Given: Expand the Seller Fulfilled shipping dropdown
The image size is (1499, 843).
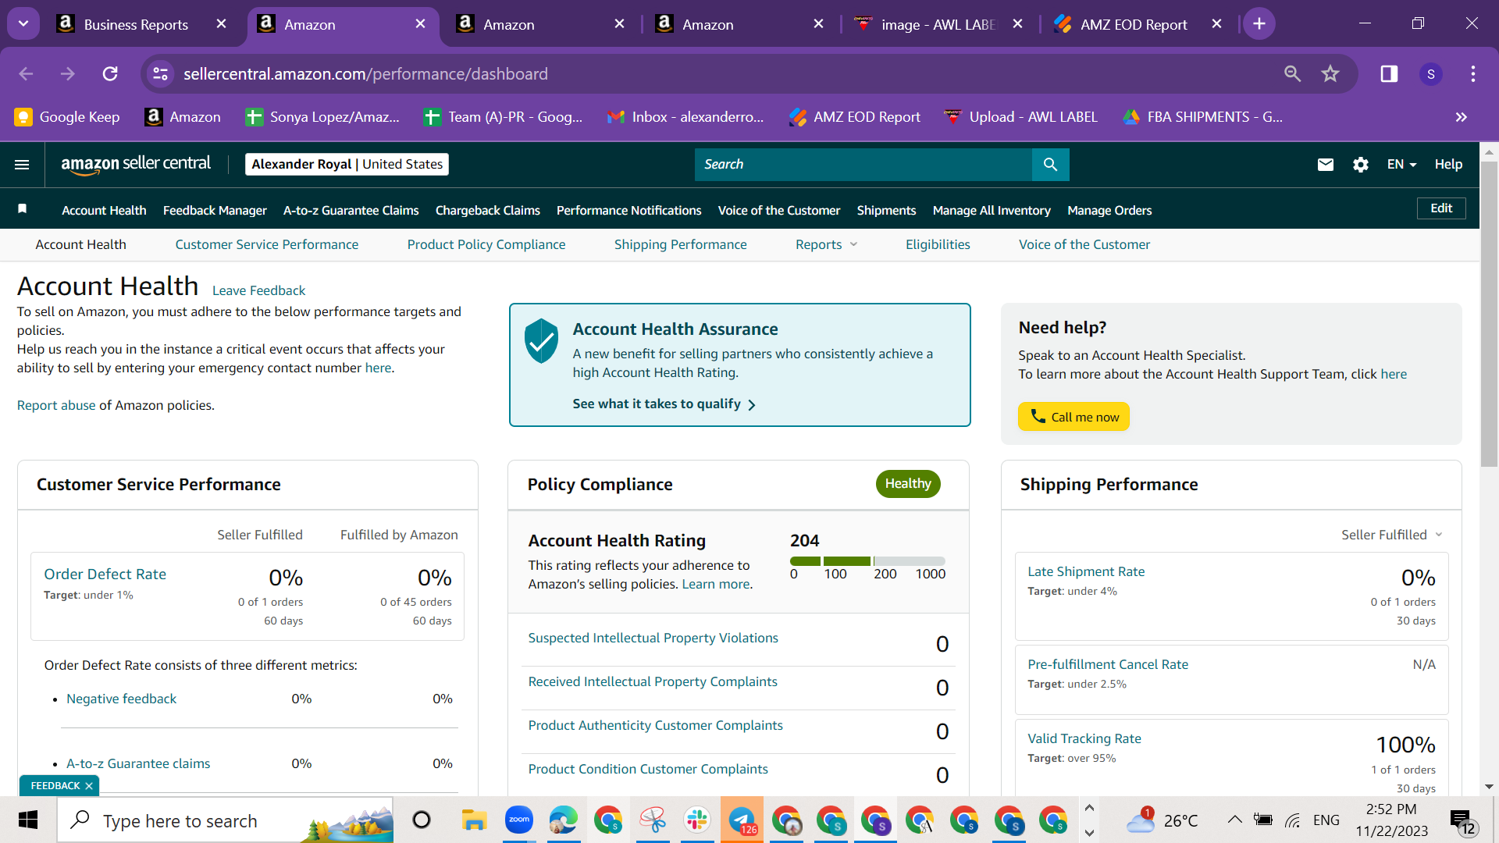Looking at the screenshot, I should click(1392, 535).
